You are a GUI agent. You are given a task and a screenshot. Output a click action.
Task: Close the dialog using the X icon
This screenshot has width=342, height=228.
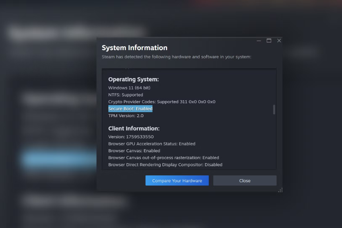click(x=279, y=41)
